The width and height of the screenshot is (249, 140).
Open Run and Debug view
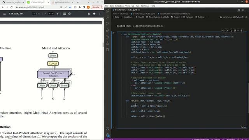coord(107,30)
